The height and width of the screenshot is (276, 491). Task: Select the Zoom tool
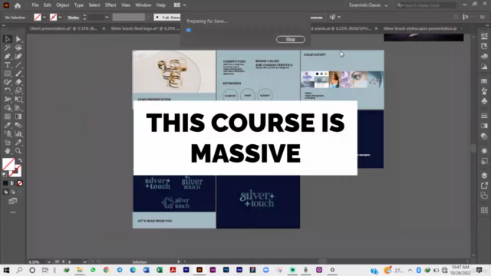click(18, 151)
